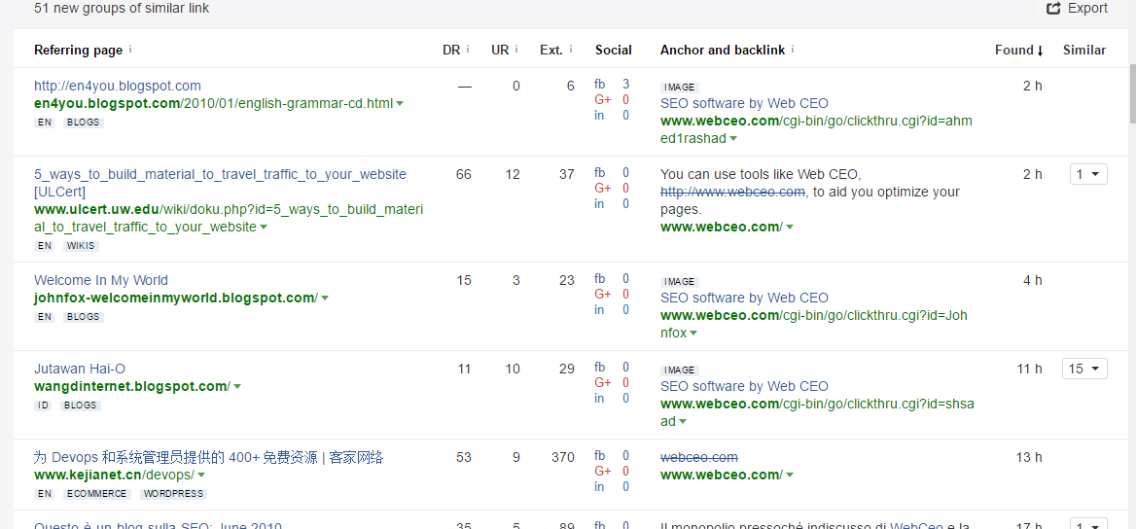Expand arrow after www.webceo.com/ in kejianet row
1136x529 pixels.
(790, 476)
